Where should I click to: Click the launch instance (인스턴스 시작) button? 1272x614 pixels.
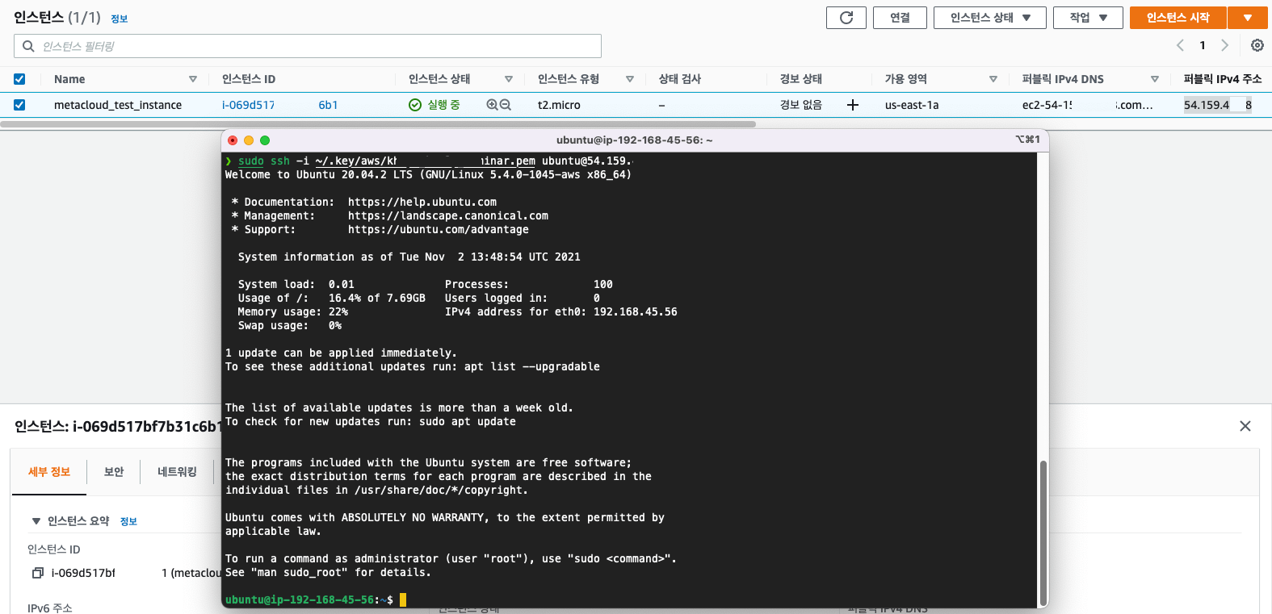[1178, 18]
